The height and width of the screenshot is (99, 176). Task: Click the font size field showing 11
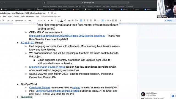coord(45,20)
